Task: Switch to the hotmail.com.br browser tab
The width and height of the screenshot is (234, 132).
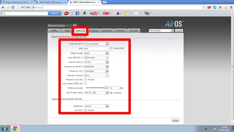Action: (x=18, y=2)
